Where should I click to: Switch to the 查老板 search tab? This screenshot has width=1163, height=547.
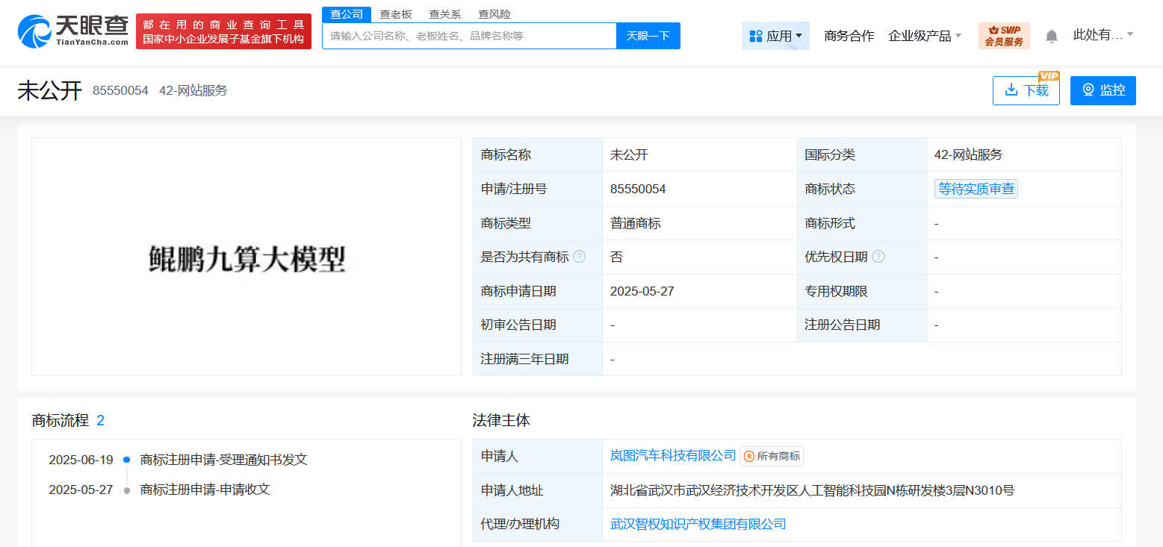click(395, 14)
